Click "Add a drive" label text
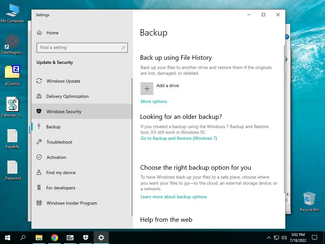325x244 pixels. click(x=168, y=85)
